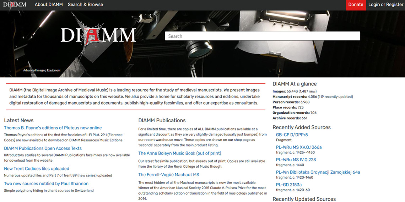Click the Recently Added Sources heading
Viewport: 405px width, 202px height.
click(x=302, y=127)
